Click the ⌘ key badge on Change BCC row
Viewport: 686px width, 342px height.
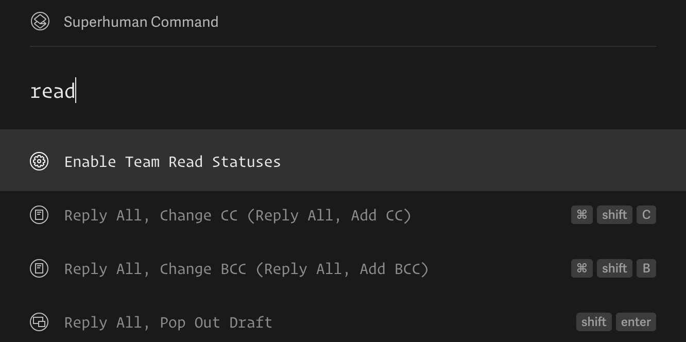(582, 268)
